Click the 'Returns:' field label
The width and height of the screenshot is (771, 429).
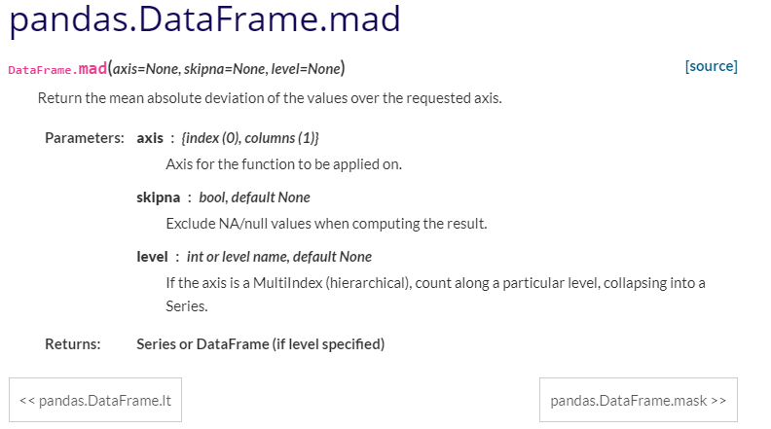[73, 343]
